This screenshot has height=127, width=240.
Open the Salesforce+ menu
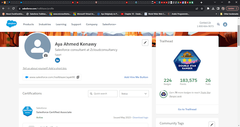point(109,24)
